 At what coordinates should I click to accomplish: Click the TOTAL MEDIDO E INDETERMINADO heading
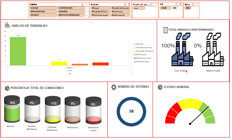[x=191, y=30]
